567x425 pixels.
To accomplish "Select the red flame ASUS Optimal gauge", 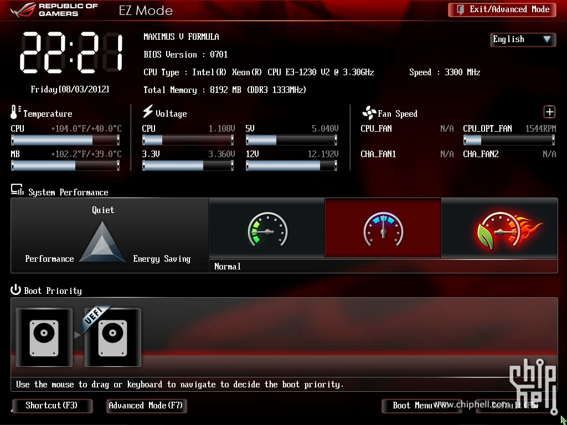I will (x=499, y=229).
